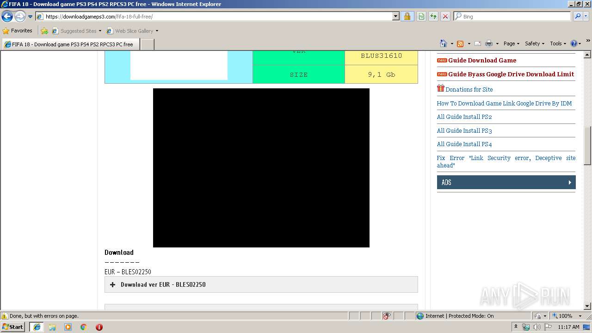Click the address bar URL field

[214, 17]
